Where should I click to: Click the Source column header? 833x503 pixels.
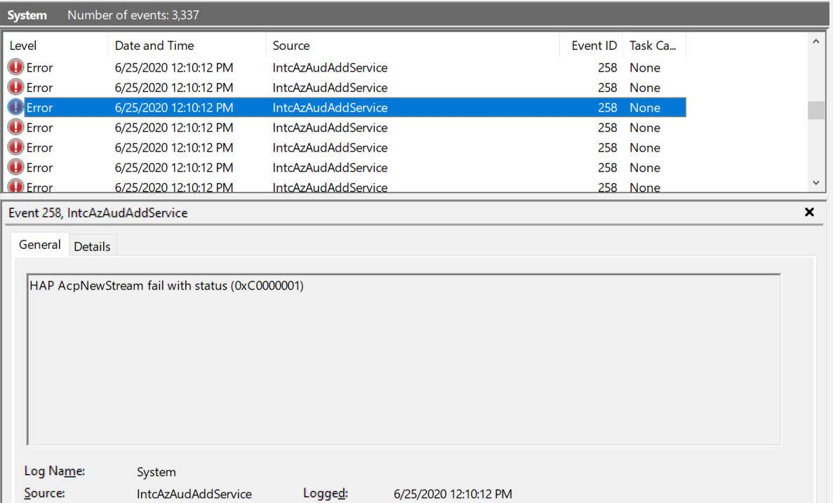pyautogui.click(x=291, y=46)
